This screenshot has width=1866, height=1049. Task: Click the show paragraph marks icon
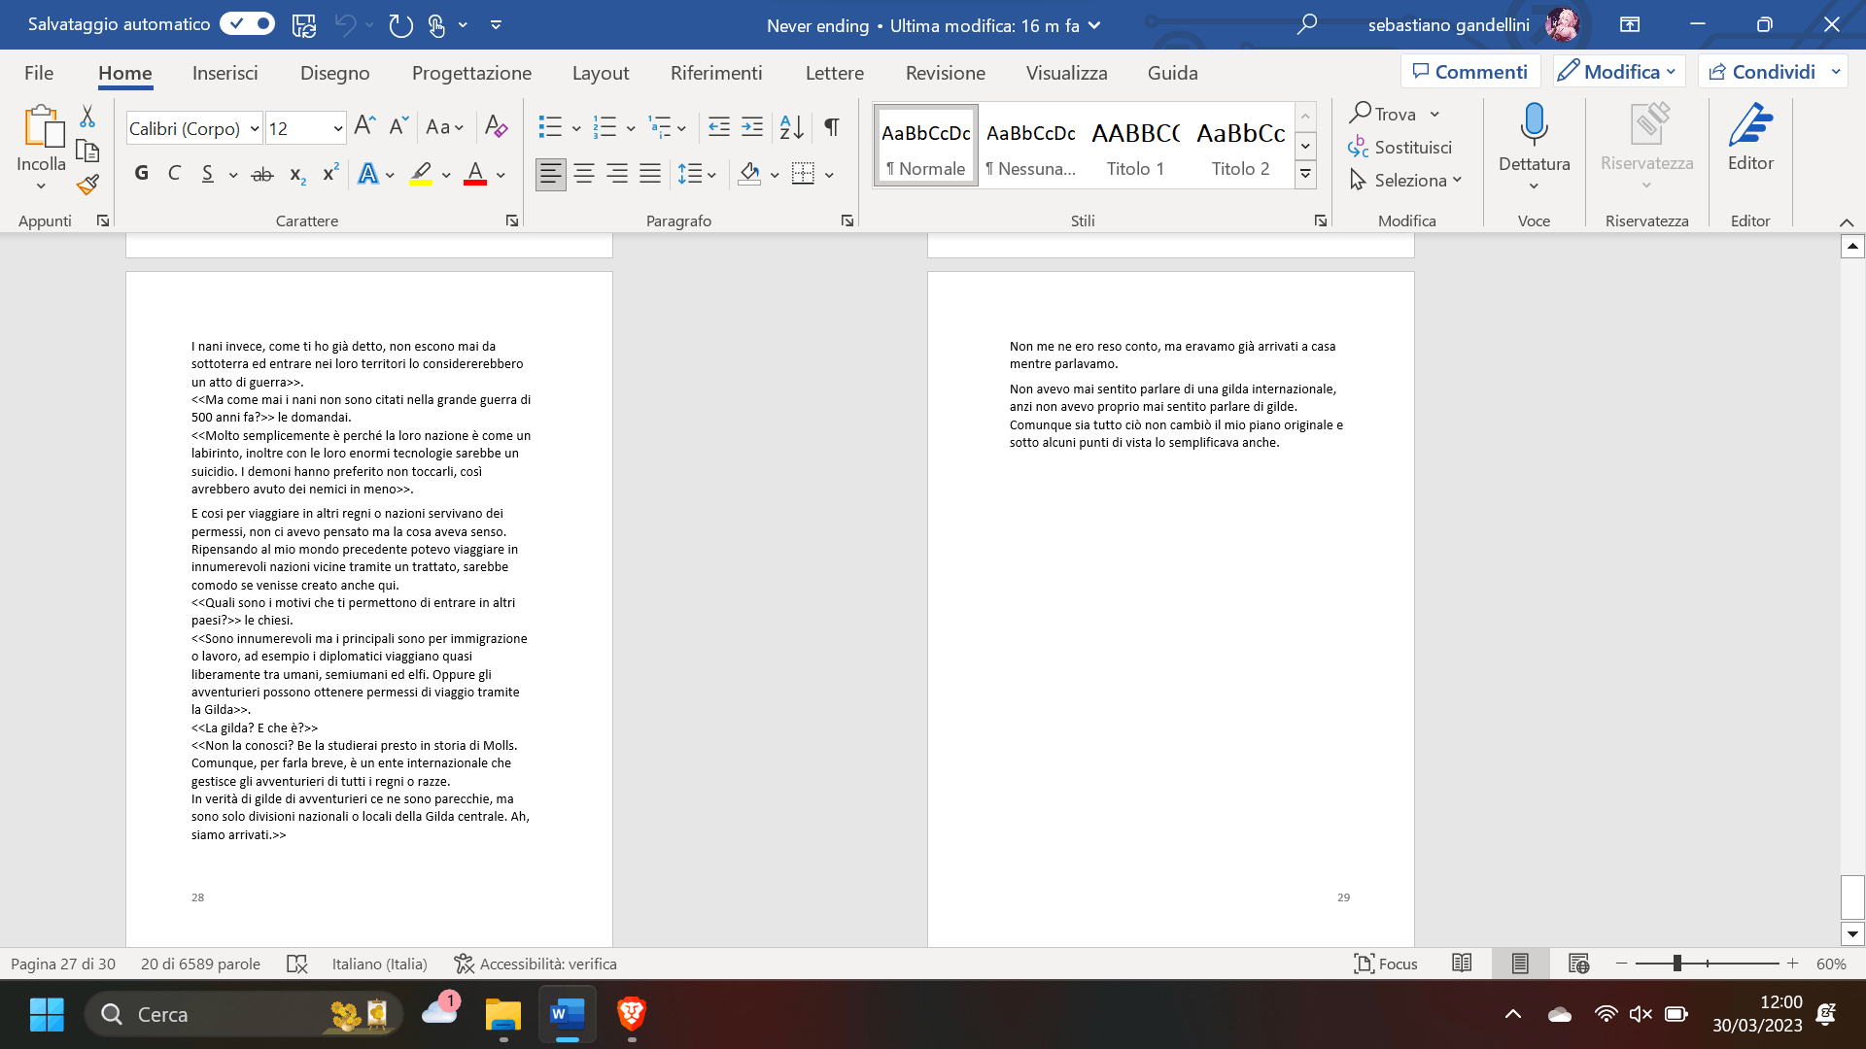[x=832, y=127]
